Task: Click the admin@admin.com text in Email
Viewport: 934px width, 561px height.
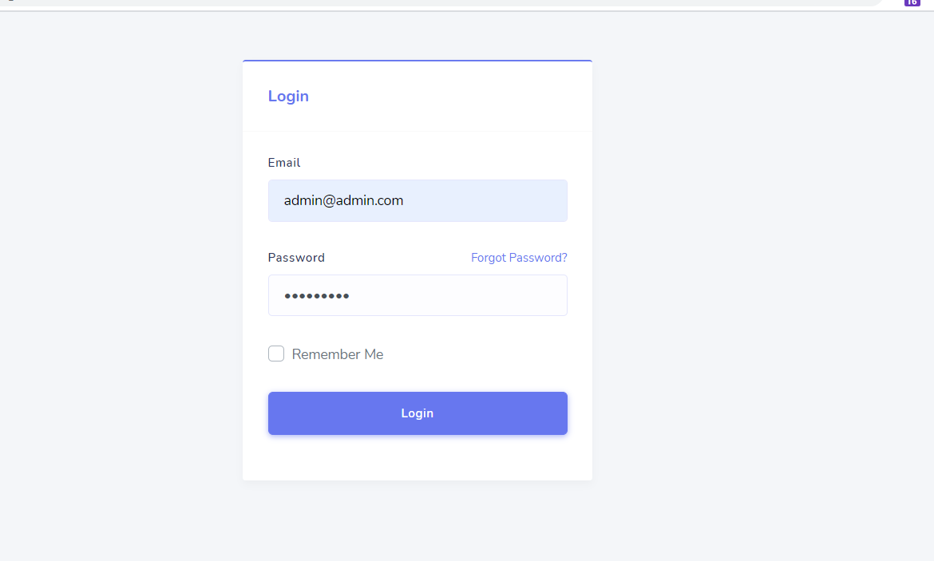Action: click(x=343, y=200)
